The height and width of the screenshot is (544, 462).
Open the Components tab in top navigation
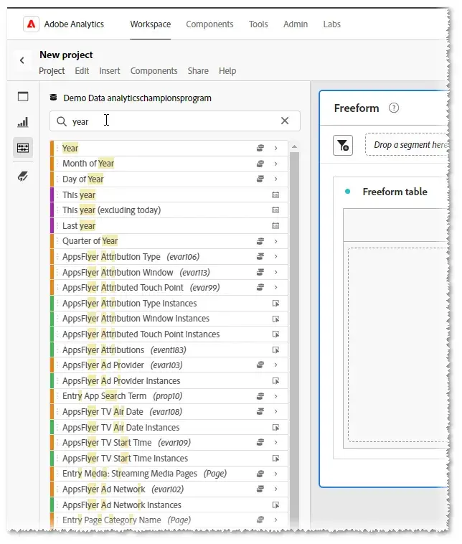click(x=209, y=24)
